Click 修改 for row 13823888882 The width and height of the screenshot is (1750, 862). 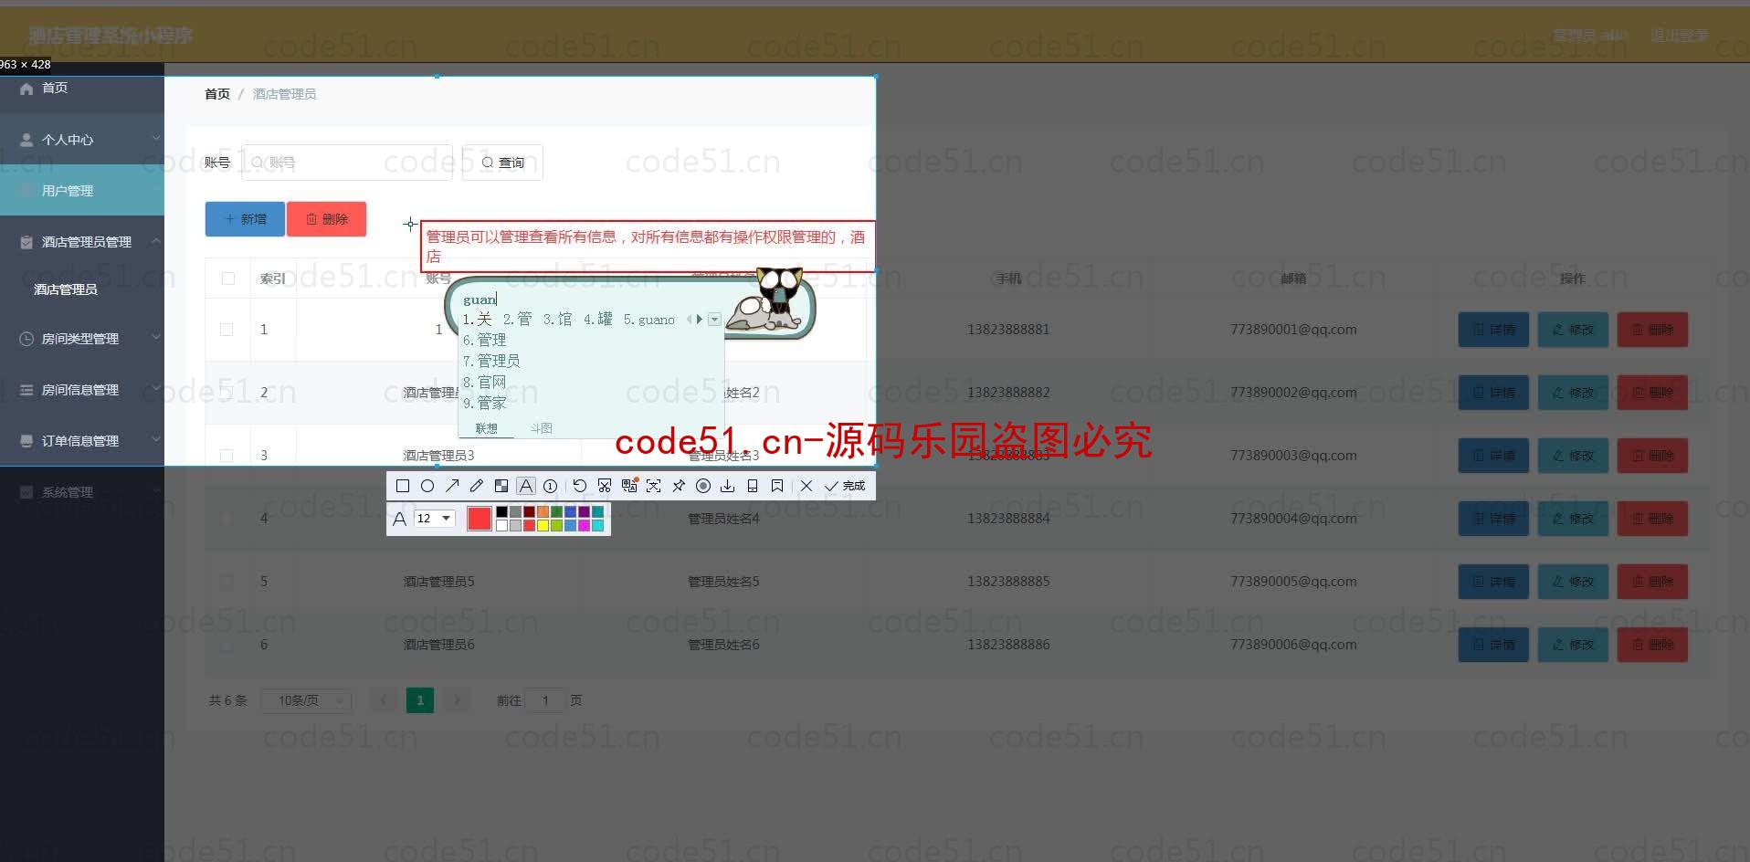1573,393
